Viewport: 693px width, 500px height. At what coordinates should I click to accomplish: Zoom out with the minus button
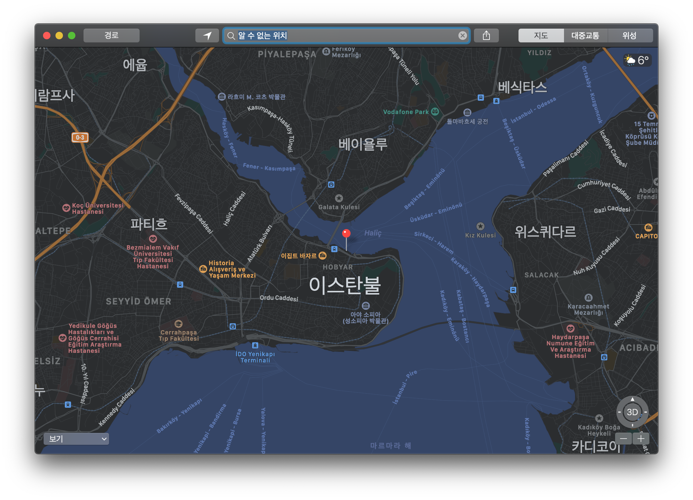coord(624,439)
